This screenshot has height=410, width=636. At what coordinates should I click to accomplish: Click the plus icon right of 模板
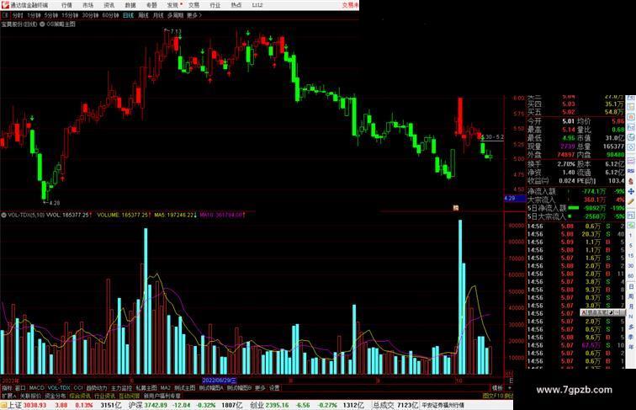(510, 388)
